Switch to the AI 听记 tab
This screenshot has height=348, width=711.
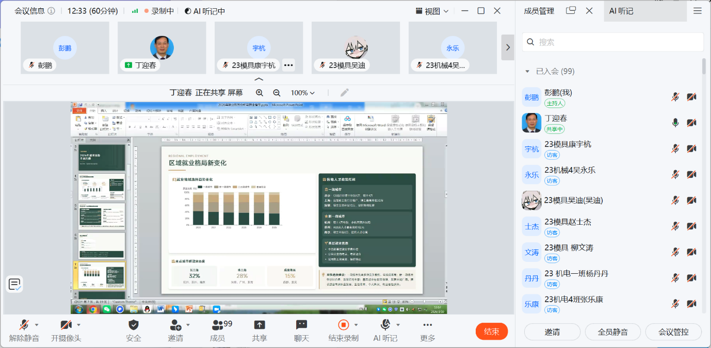[621, 11]
